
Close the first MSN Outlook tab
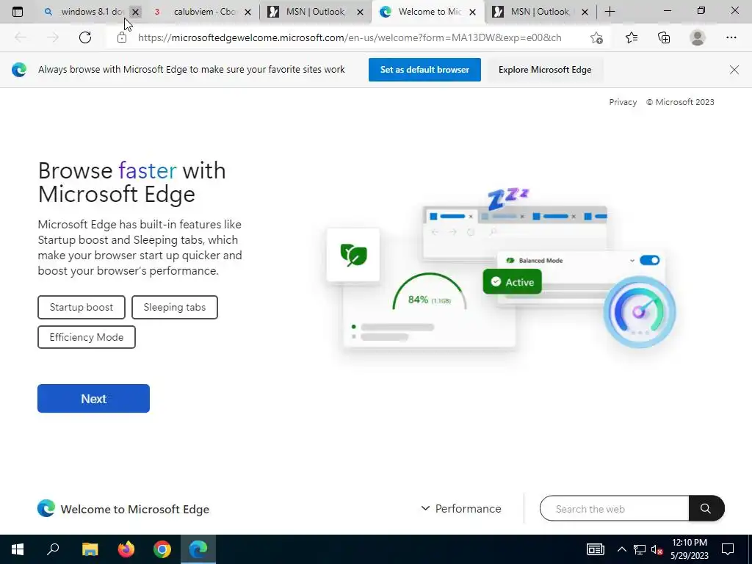pos(360,12)
